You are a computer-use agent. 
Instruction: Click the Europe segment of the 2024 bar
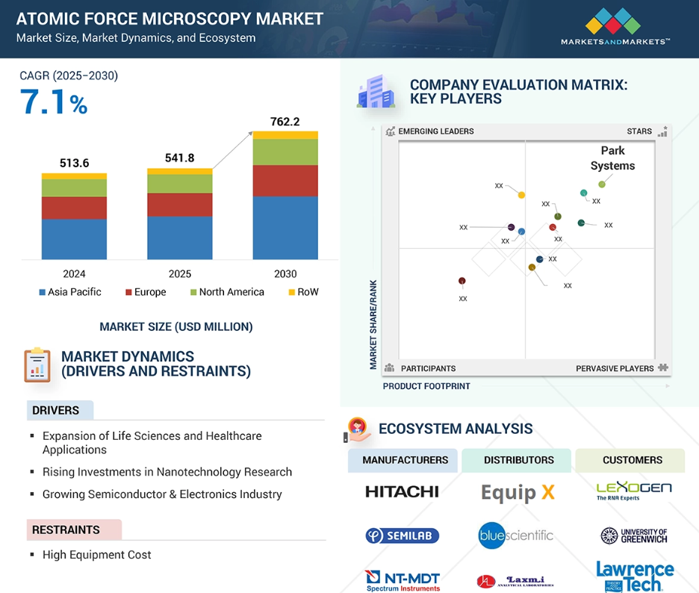(x=74, y=208)
